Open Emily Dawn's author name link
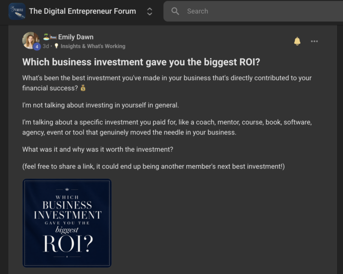This screenshot has height=274, width=343. point(76,37)
